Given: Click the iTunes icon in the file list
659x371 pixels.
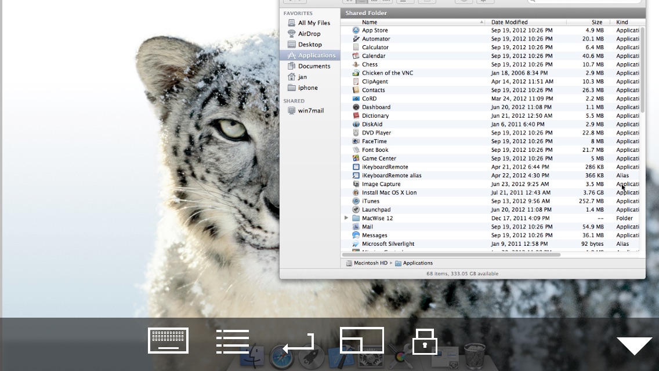Looking at the screenshot, I should pyautogui.click(x=356, y=201).
